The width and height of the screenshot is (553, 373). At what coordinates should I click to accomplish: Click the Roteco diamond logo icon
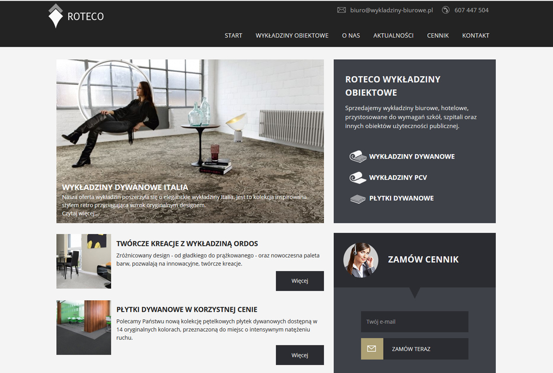56,16
